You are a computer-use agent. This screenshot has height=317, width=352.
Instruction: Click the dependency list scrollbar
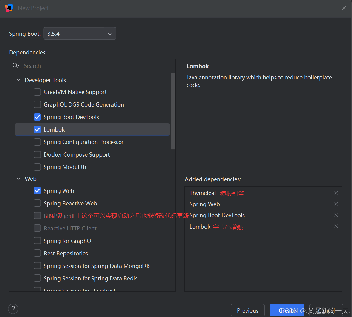point(173,111)
